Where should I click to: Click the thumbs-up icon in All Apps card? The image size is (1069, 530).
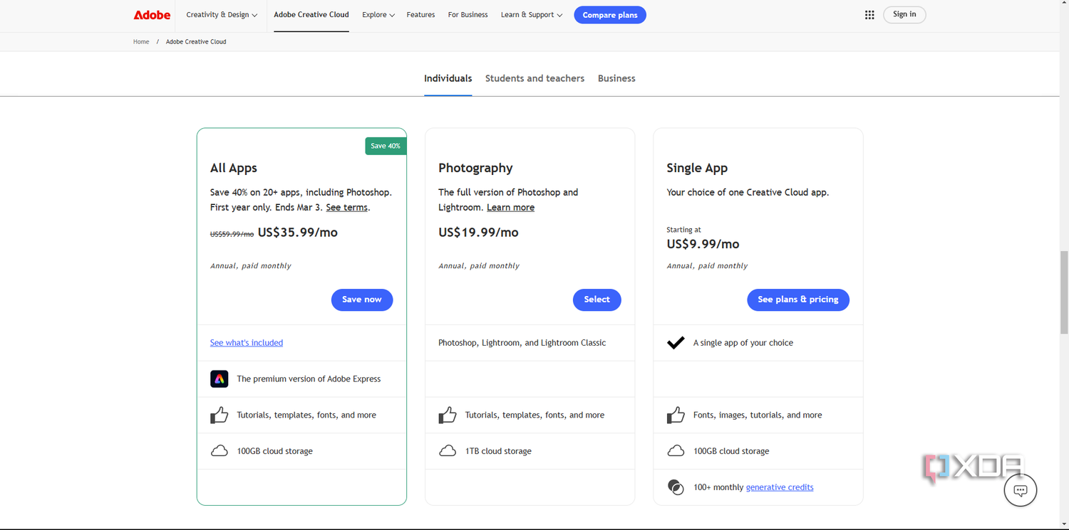[x=219, y=415]
